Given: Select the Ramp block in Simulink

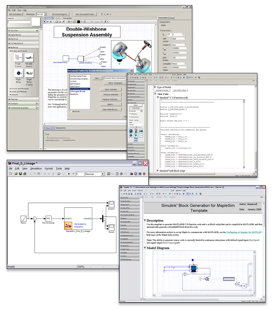Looking at the screenshot, I should [23, 218].
